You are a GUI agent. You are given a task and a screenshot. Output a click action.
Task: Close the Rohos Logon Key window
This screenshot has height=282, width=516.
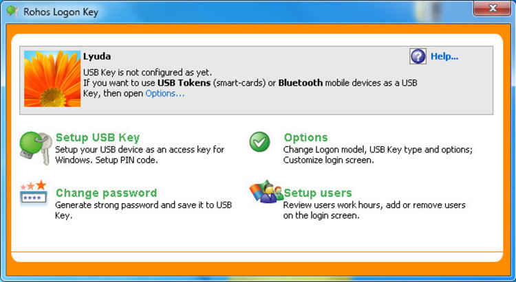point(493,8)
